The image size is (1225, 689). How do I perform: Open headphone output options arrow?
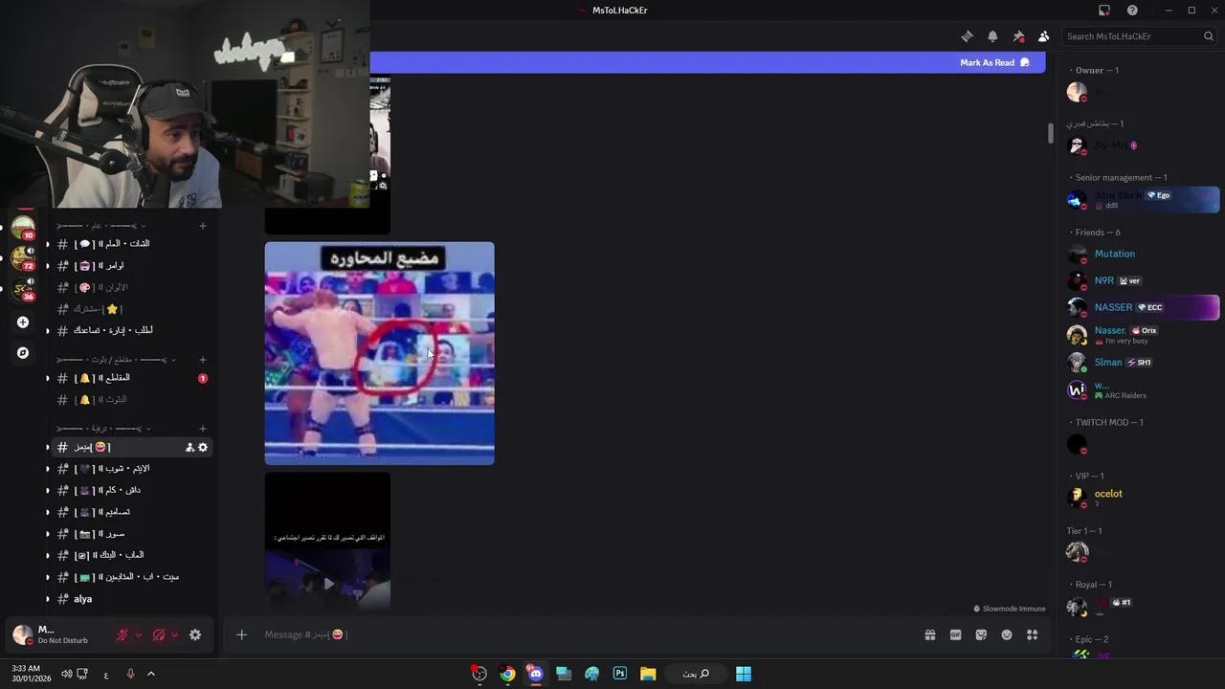click(x=174, y=634)
